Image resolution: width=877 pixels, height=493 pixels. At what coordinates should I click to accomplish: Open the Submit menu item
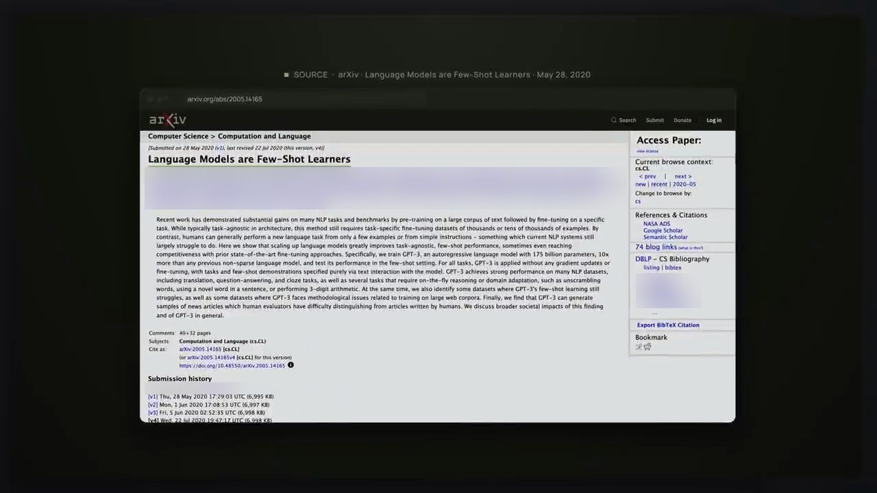click(654, 120)
